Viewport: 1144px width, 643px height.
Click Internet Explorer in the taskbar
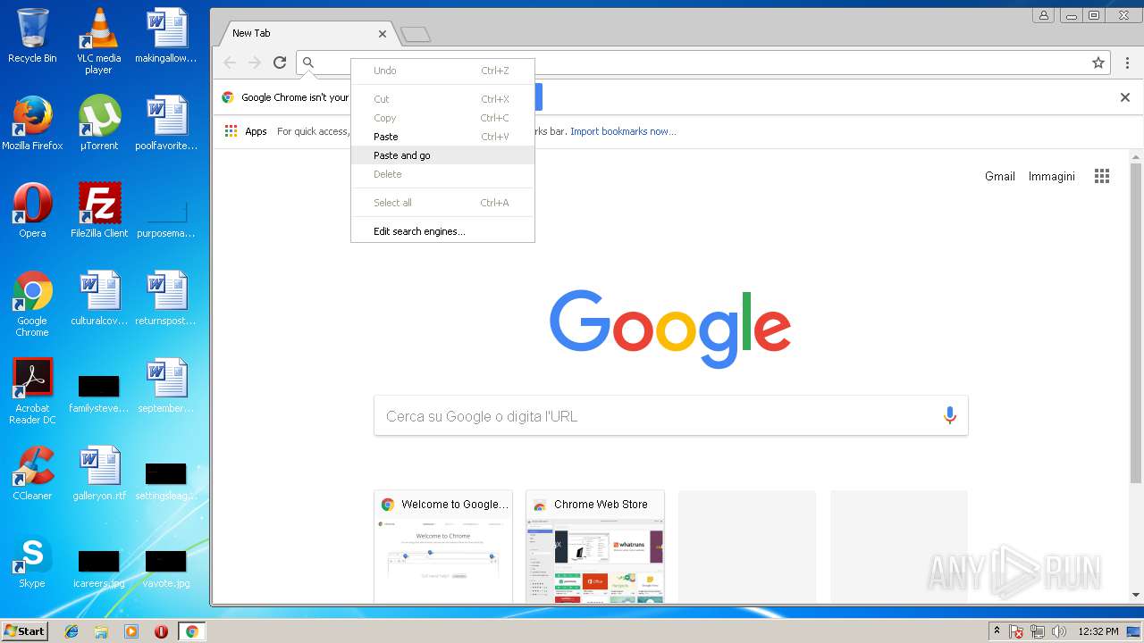71,631
